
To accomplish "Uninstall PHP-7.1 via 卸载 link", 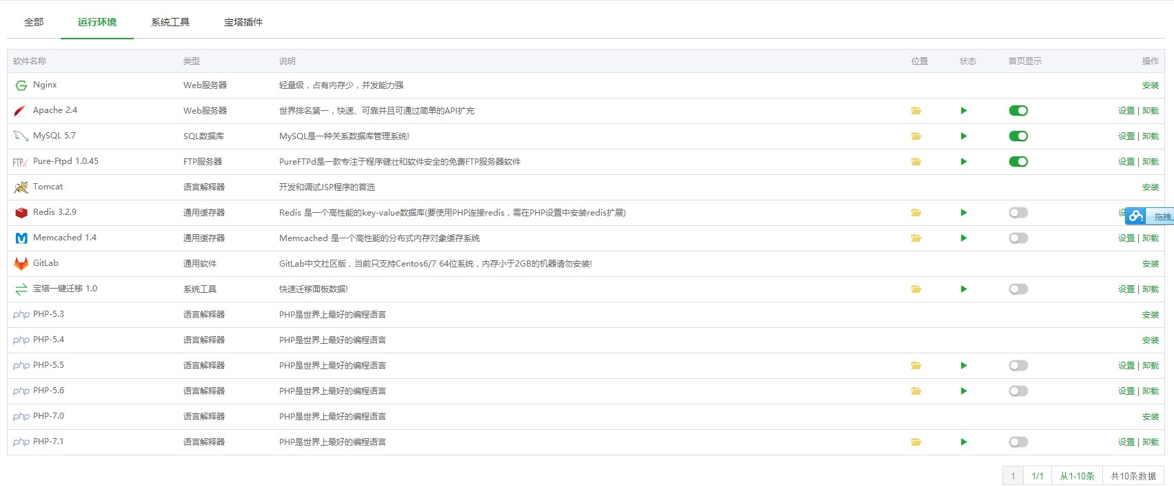I will pyautogui.click(x=1151, y=442).
